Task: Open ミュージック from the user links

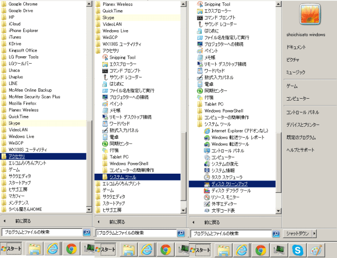Action: pyautogui.click(x=296, y=73)
